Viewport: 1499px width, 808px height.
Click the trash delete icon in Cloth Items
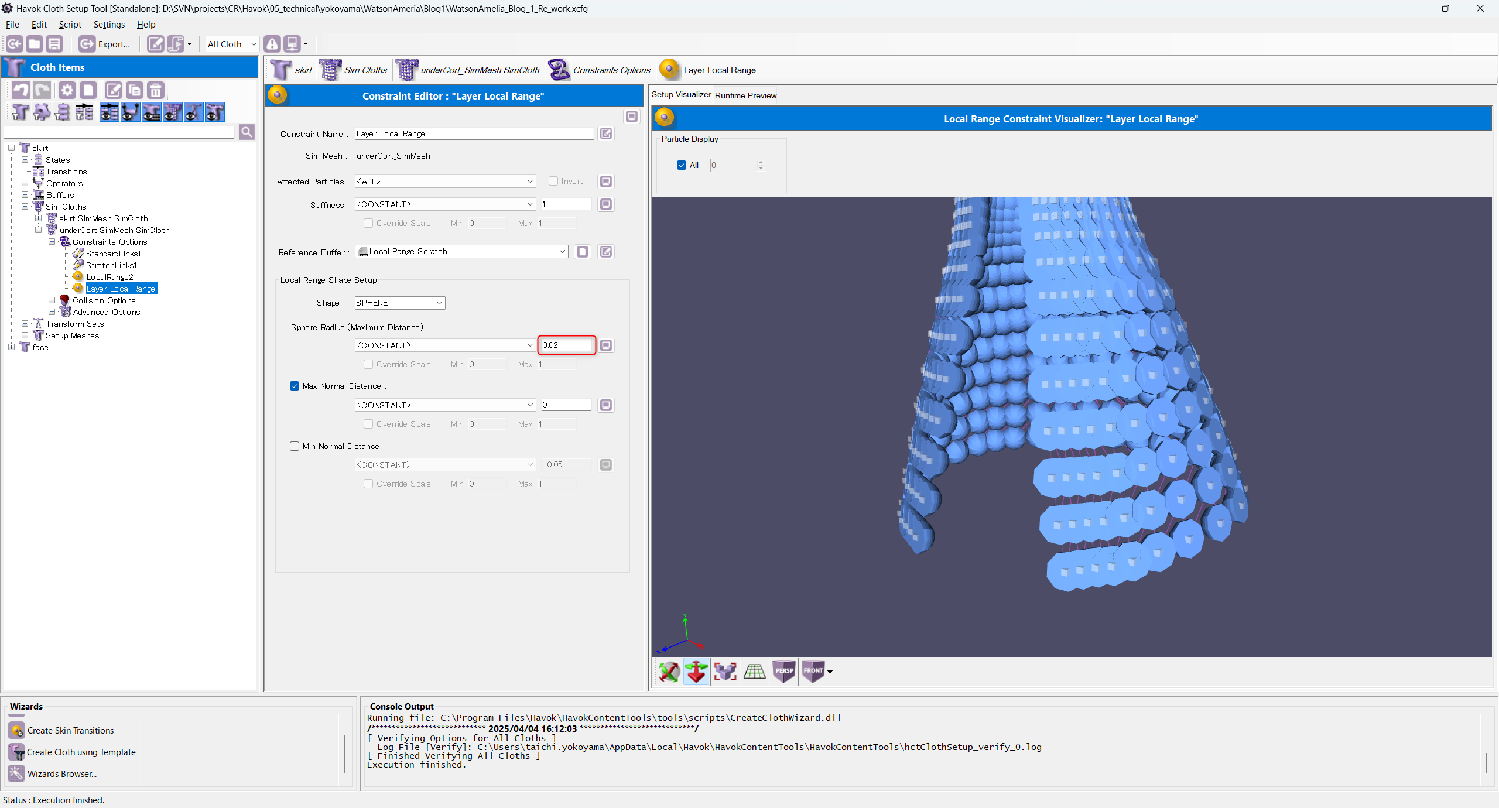155,90
